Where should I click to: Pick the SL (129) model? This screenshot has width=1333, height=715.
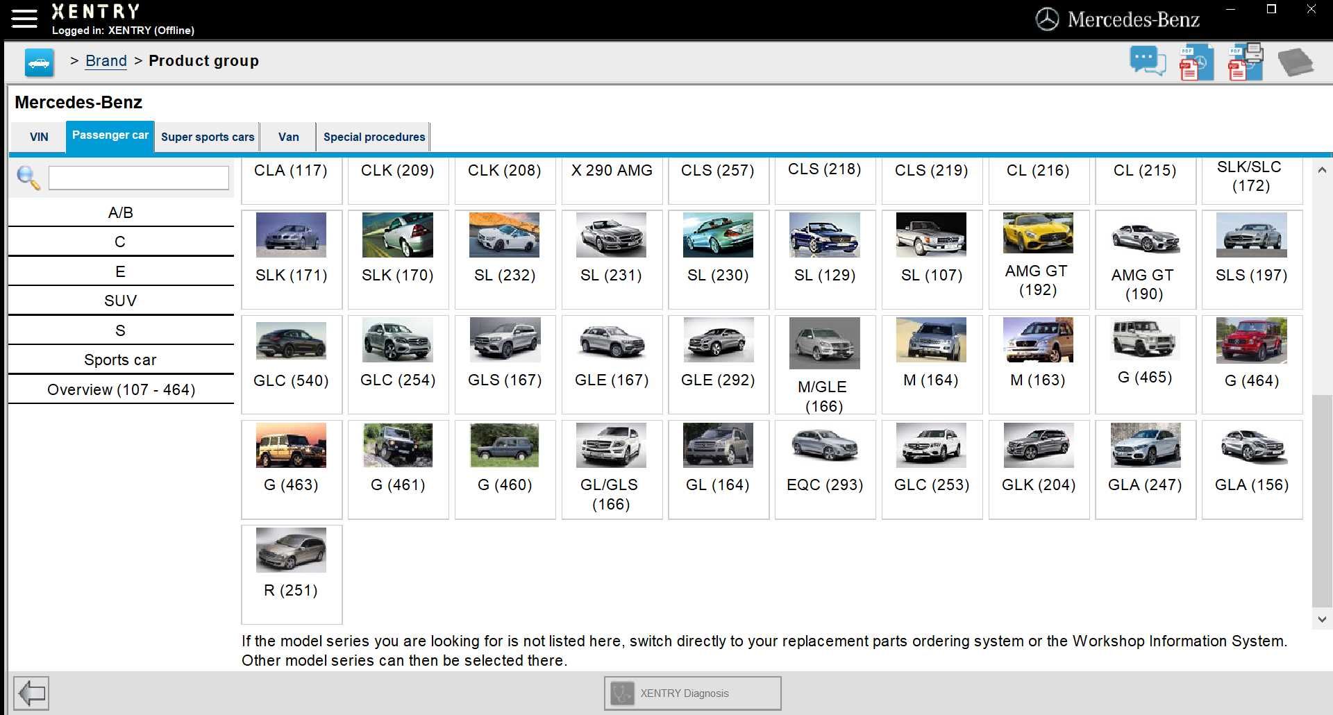825,260
